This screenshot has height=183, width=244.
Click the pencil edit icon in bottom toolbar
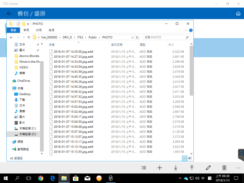208,168
